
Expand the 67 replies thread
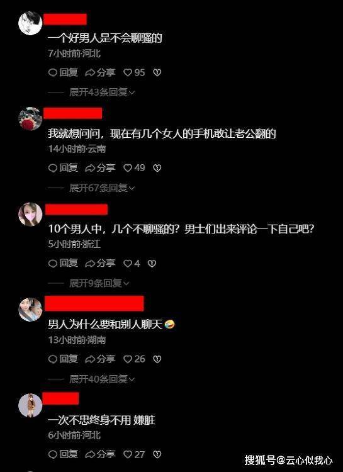(x=102, y=188)
